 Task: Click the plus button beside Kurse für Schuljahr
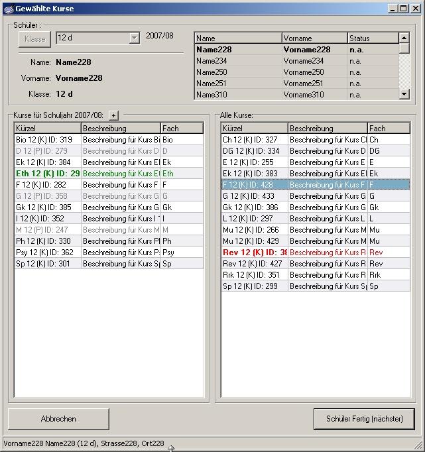tap(113, 115)
